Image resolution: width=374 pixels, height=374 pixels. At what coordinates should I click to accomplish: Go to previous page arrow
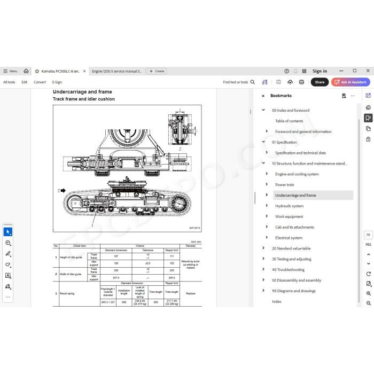click(368, 254)
